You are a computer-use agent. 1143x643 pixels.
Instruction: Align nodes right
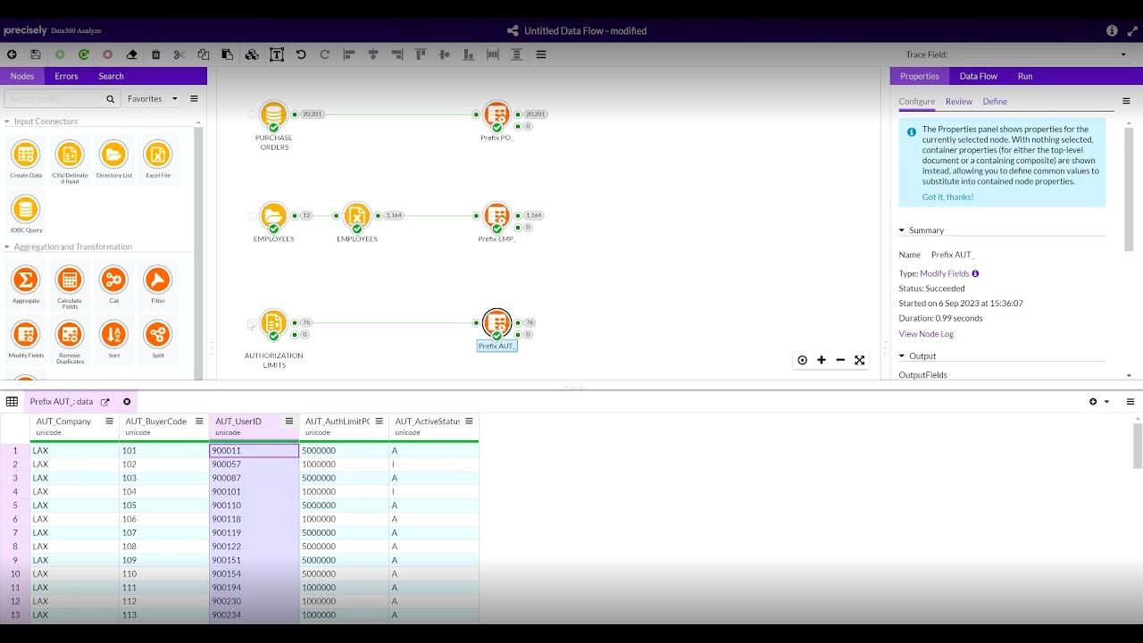click(x=396, y=54)
